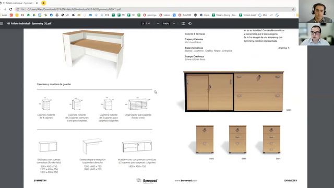The image size is (334, 188).
Task: Click the 'Extensión para recepción' drawing
Action: 92,146
